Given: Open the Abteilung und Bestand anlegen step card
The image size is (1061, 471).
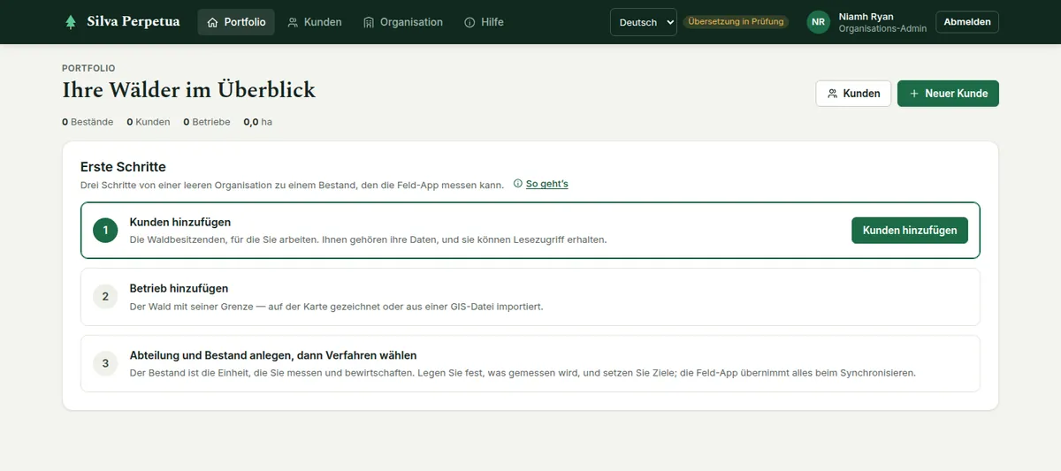Looking at the screenshot, I should tap(530, 363).
